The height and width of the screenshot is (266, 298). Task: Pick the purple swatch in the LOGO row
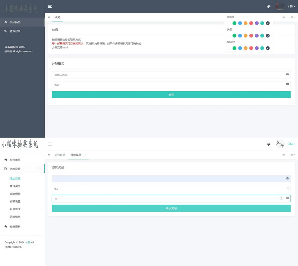257,23
